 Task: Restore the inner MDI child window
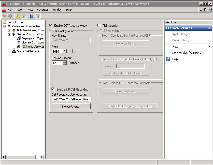(205, 10)
